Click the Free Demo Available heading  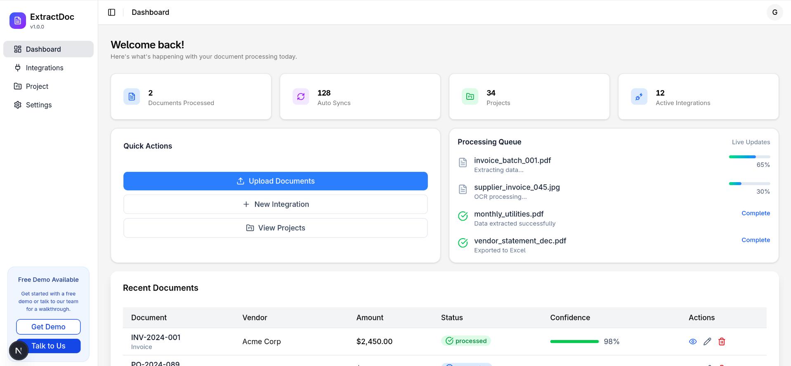point(48,279)
